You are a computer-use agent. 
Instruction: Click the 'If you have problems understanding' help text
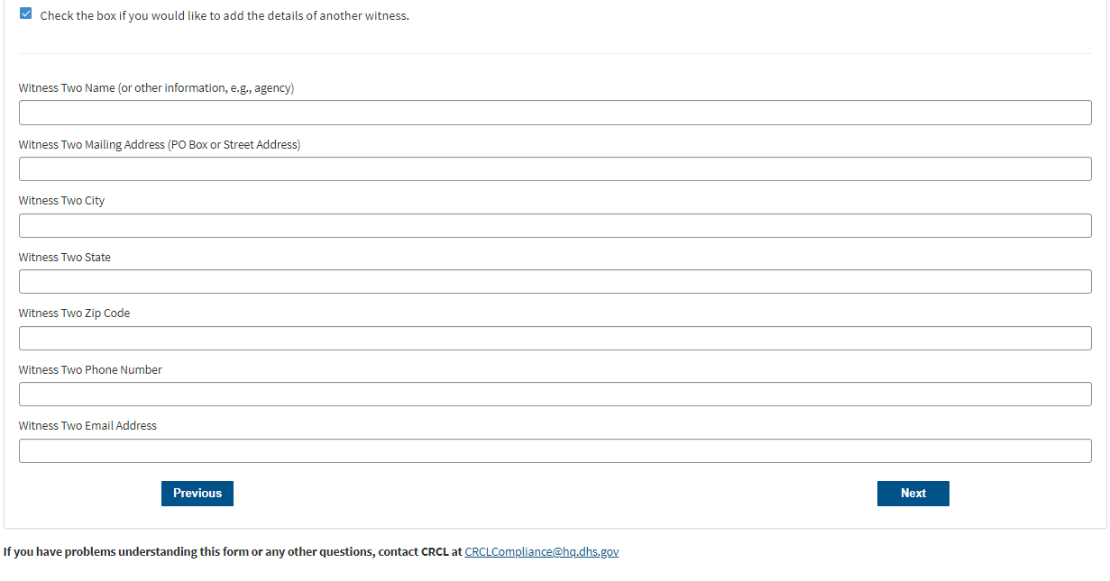[x=233, y=552]
